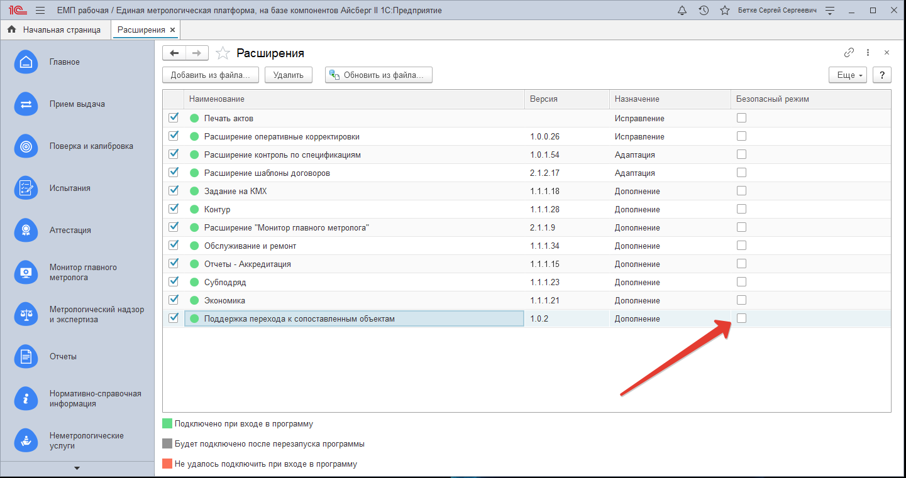Enable safe mode for Поддержка перехода к сопоставленным объектам

tap(742, 318)
